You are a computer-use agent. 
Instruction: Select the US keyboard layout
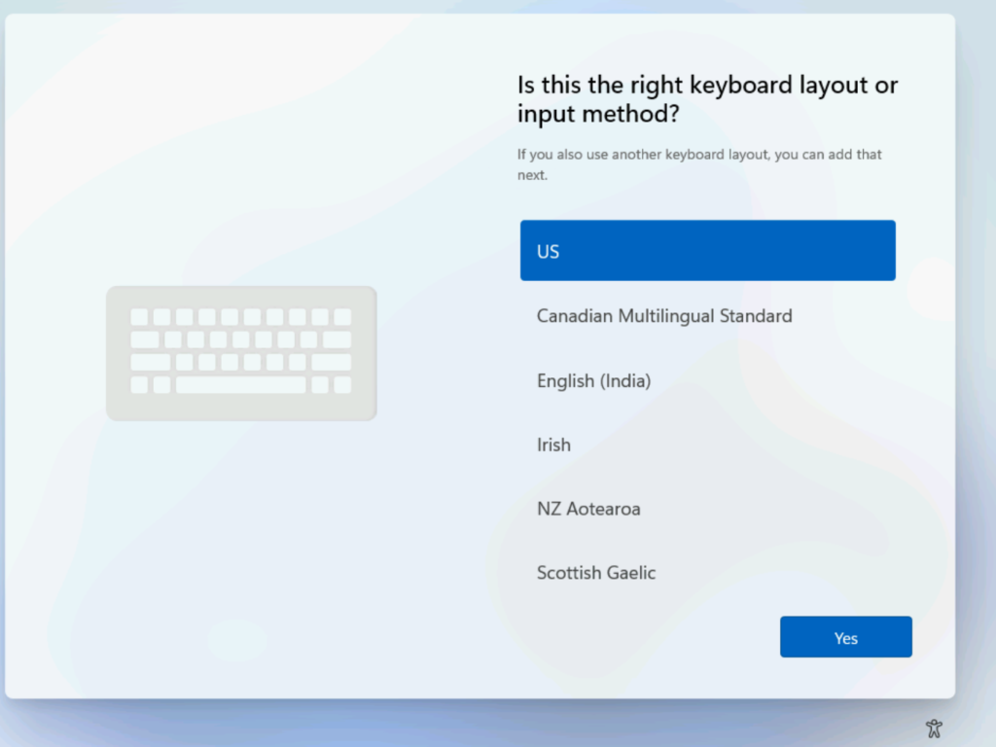708,250
